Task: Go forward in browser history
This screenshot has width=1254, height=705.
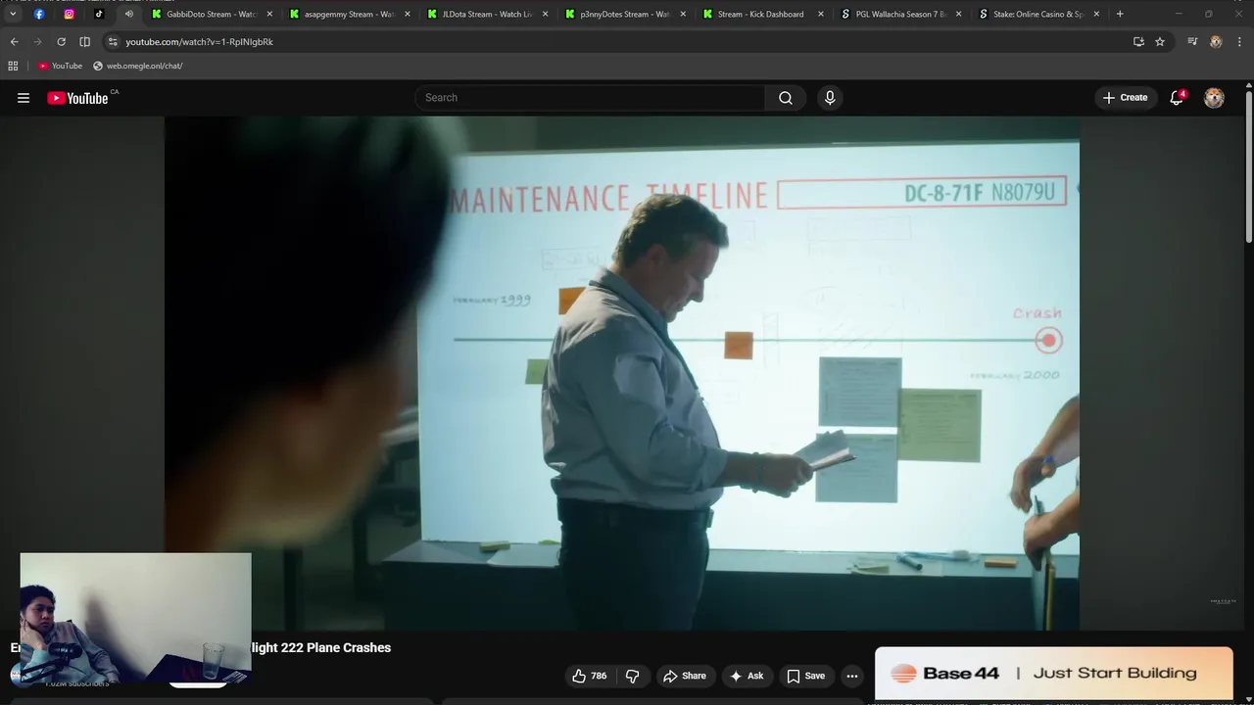Action: [37, 42]
